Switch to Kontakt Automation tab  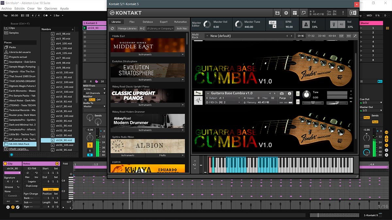[x=180, y=22]
